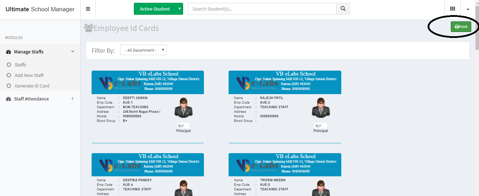The image size is (479, 196).
Task: Click the Principal label on Rajesh Patil's card
Action: pos(321,131)
